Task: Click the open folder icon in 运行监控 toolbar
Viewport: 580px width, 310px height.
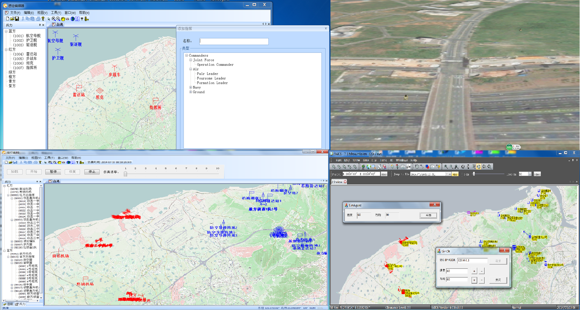Action: coord(11,163)
